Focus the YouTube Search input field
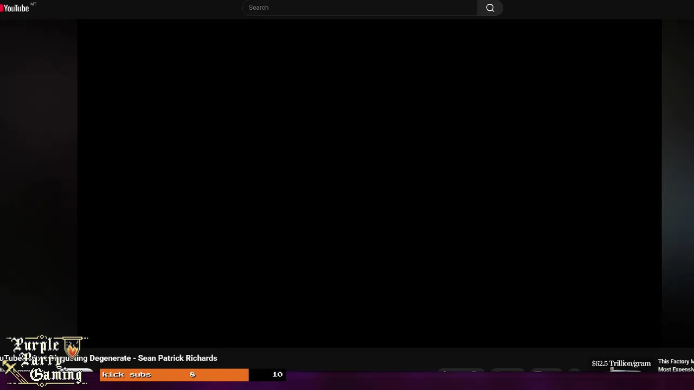Viewport: 694px width, 390px height. [360, 8]
